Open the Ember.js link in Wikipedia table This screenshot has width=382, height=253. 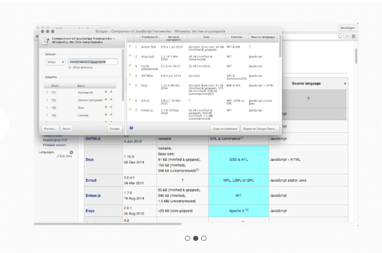coord(93,196)
